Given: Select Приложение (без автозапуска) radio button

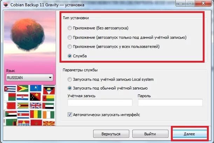Looking at the screenshot, I should pyautogui.click(x=70, y=28).
